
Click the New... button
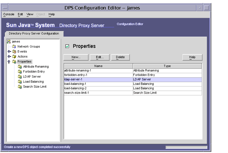(76, 57)
